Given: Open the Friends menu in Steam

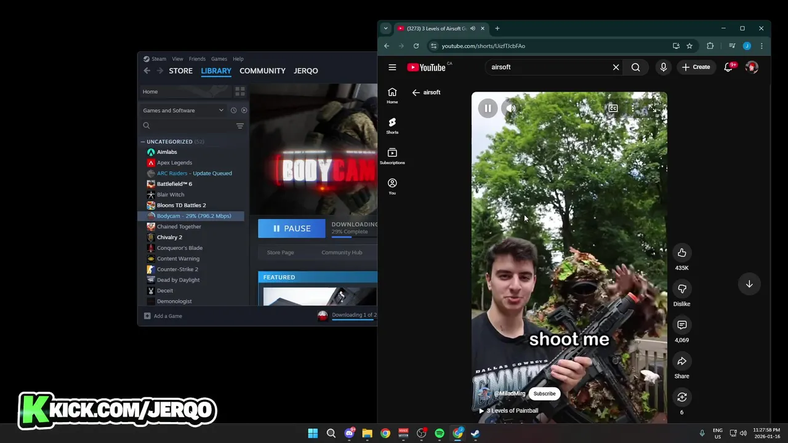Looking at the screenshot, I should 197,59.
